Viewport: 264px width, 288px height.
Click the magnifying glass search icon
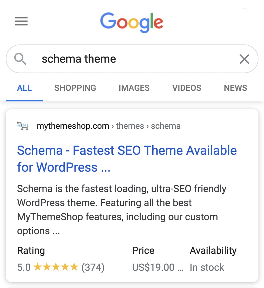21,59
